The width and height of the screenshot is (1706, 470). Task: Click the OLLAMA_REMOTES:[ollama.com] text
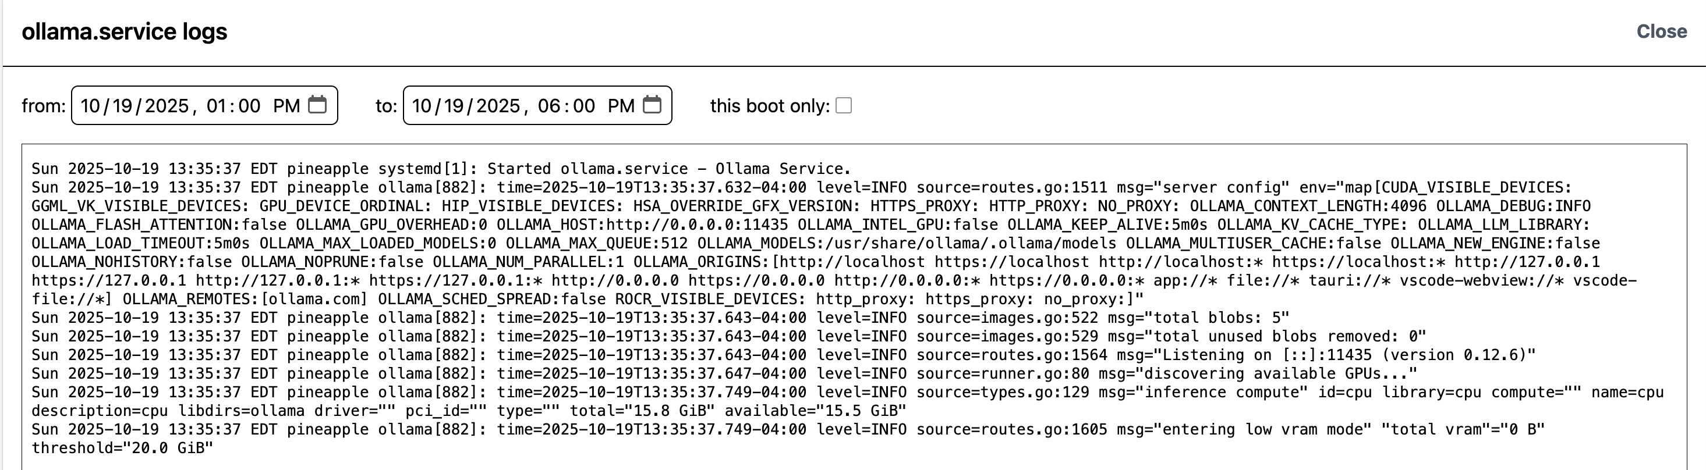click(x=245, y=299)
